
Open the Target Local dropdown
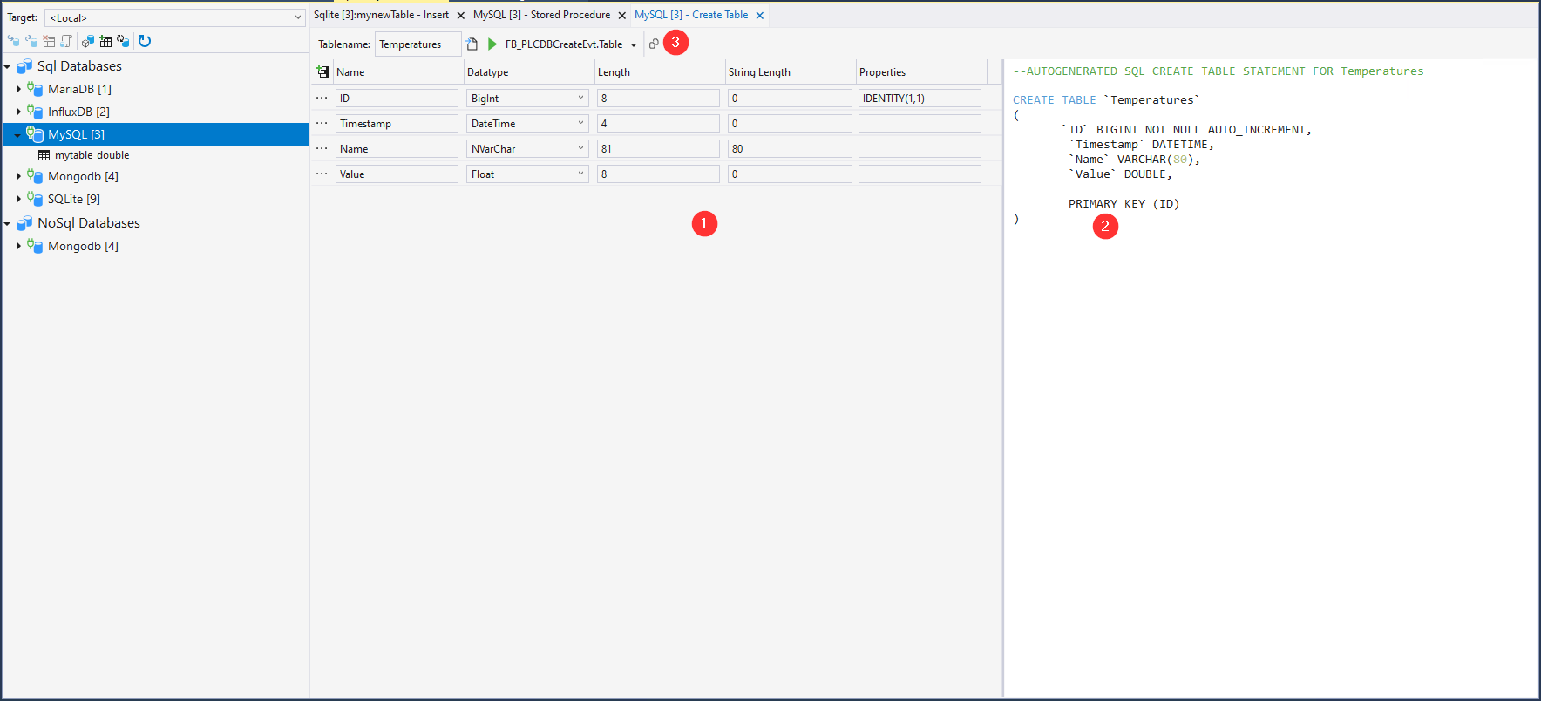297,17
